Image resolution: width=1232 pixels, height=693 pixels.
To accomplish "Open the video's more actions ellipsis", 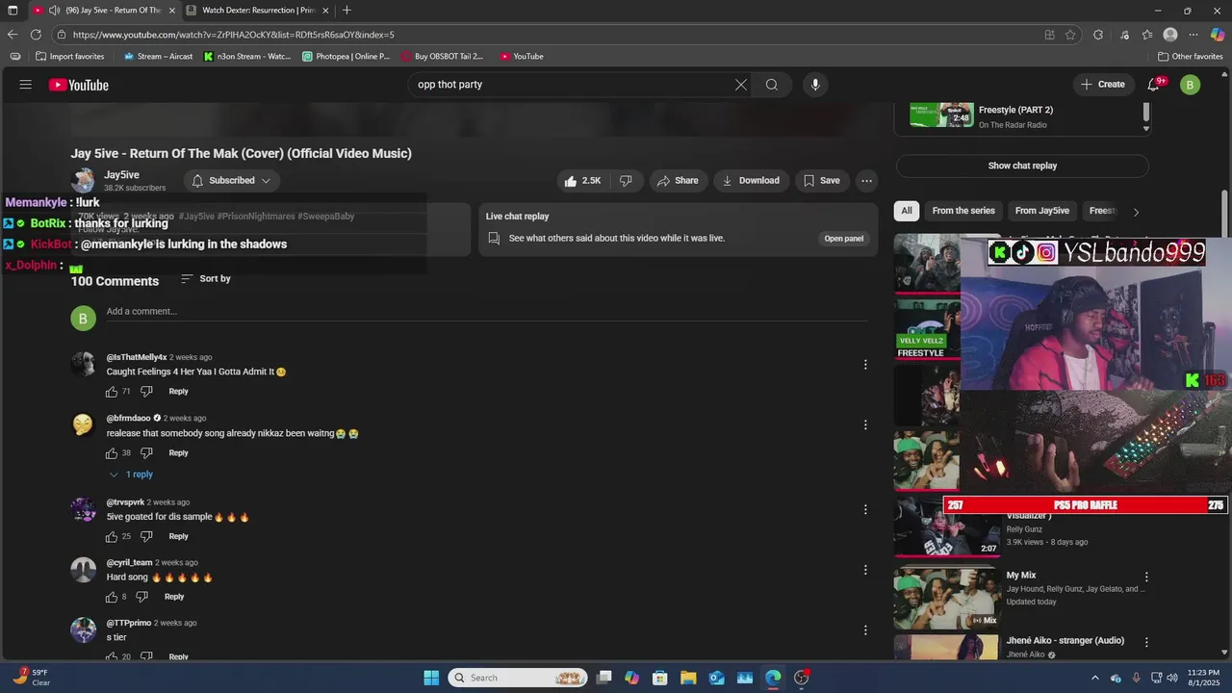I will (866, 181).
